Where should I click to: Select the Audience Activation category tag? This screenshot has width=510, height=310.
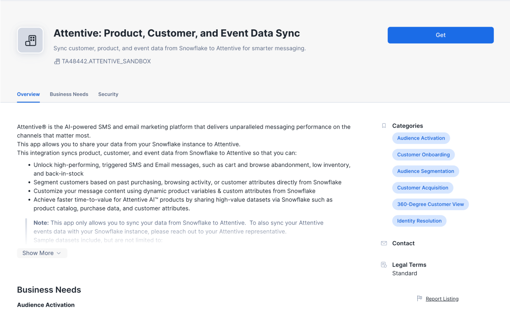(x=421, y=138)
